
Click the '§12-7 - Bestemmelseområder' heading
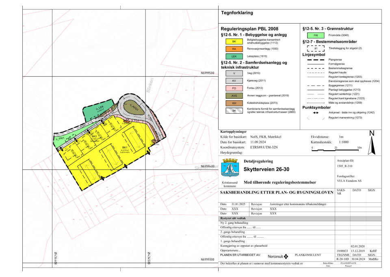(x=329, y=41)
